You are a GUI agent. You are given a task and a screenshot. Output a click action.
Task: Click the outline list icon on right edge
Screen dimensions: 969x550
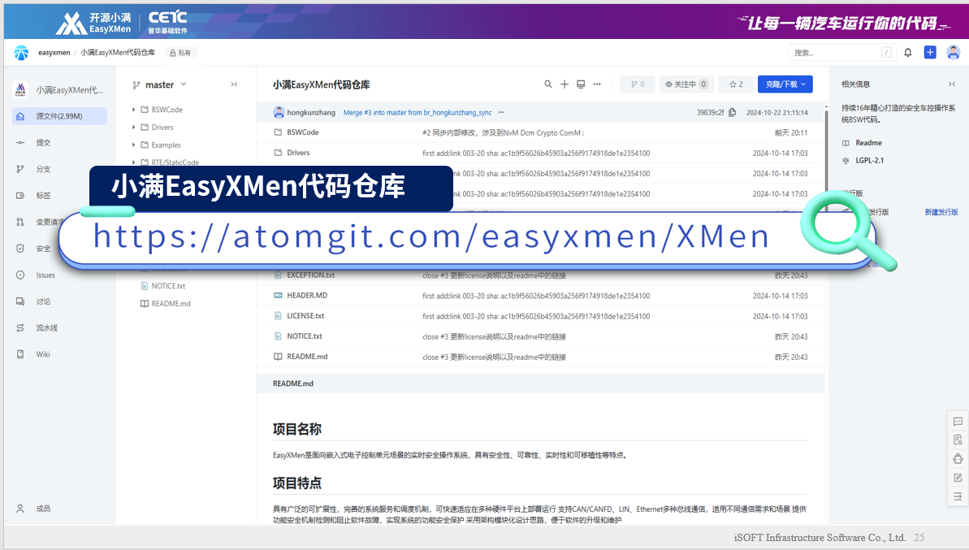[x=958, y=496]
